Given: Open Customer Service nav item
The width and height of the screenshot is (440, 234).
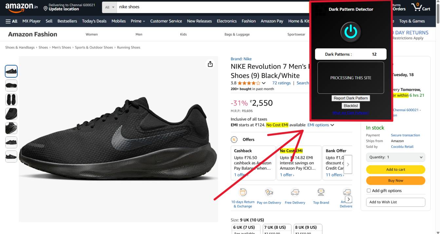Looking at the screenshot, I should click(166, 21).
